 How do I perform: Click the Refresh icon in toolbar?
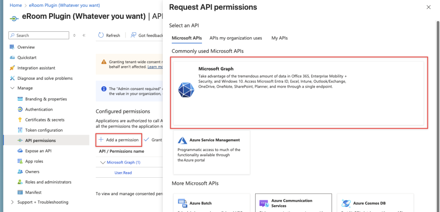(101, 35)
